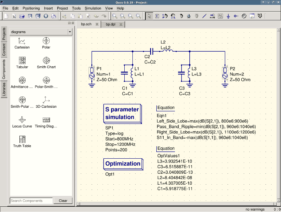Click the Copy icon in toolbar

point(72,16)
